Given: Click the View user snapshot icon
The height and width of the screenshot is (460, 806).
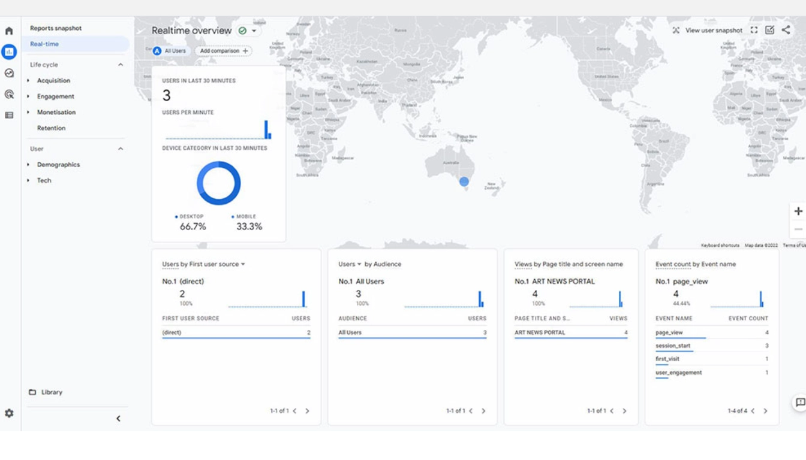Looking at the screenshot, I should (676, 31).
